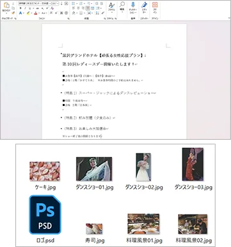Toggle italic formatting in the ribbon
231x247 pixels.
[x=25, y=8]
